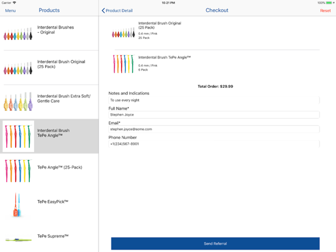
Task: Click checkout image of TePe Angle brushes
Action: tap(123, 64)
